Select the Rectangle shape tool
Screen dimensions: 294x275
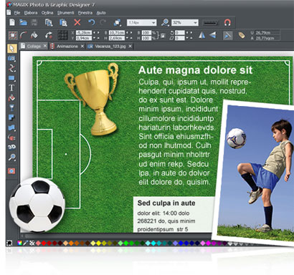(11, 78)
